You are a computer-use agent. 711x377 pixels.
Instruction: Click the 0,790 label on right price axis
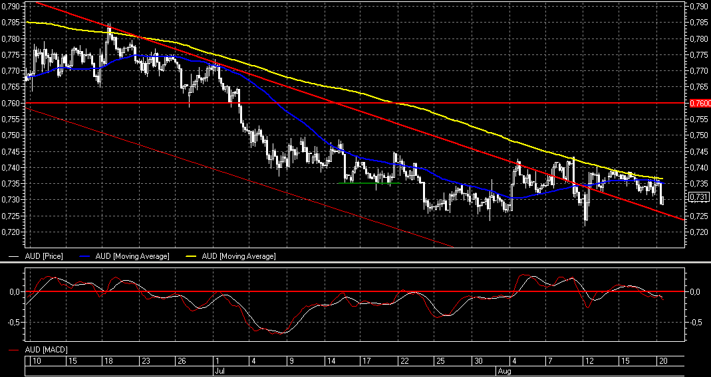click(x=698, y=7)
